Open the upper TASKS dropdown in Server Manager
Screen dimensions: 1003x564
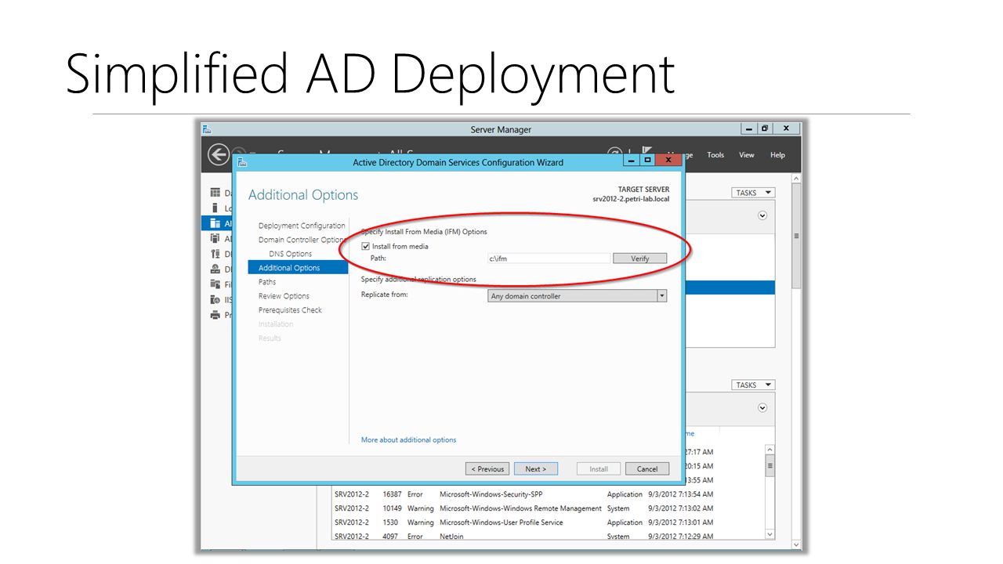(x=753, y=193)
